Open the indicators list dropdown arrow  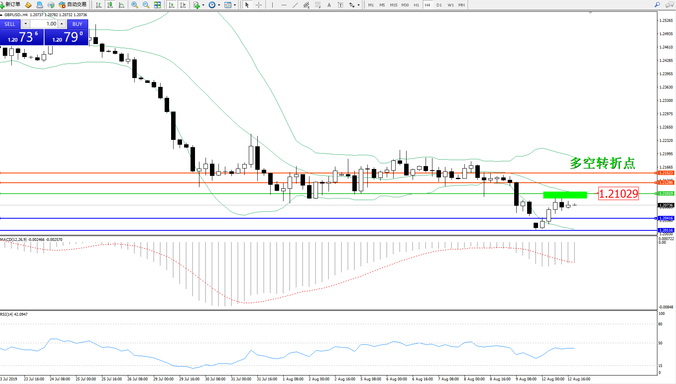pos(203,5)
